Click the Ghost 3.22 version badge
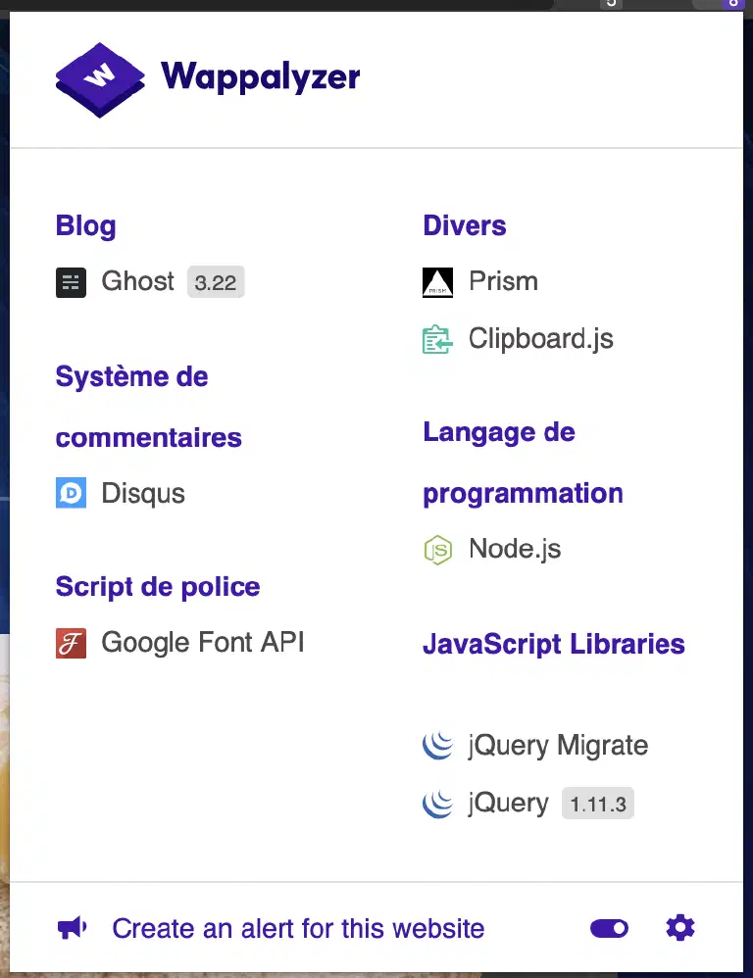Image resolution: width=753 pixels, height=978 pixels. (216, 282)
